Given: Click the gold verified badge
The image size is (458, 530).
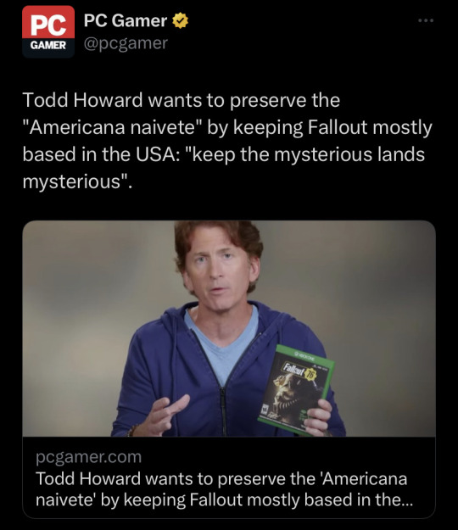Looking at the screenshot, I should click(181, 20).
